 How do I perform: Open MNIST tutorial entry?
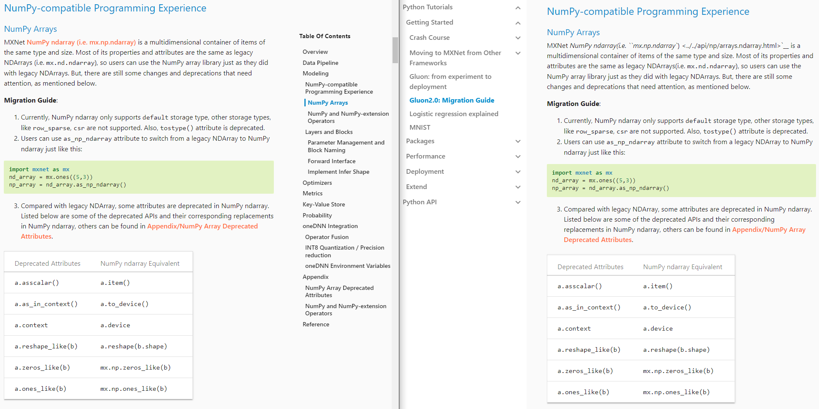[420, 128]
